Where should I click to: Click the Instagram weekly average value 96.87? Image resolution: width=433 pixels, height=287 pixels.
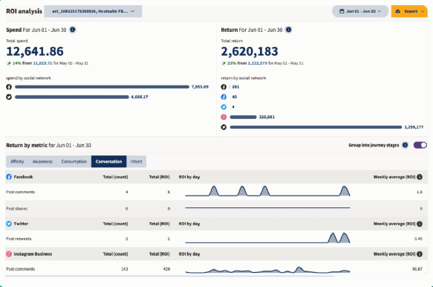click(417, 269)
